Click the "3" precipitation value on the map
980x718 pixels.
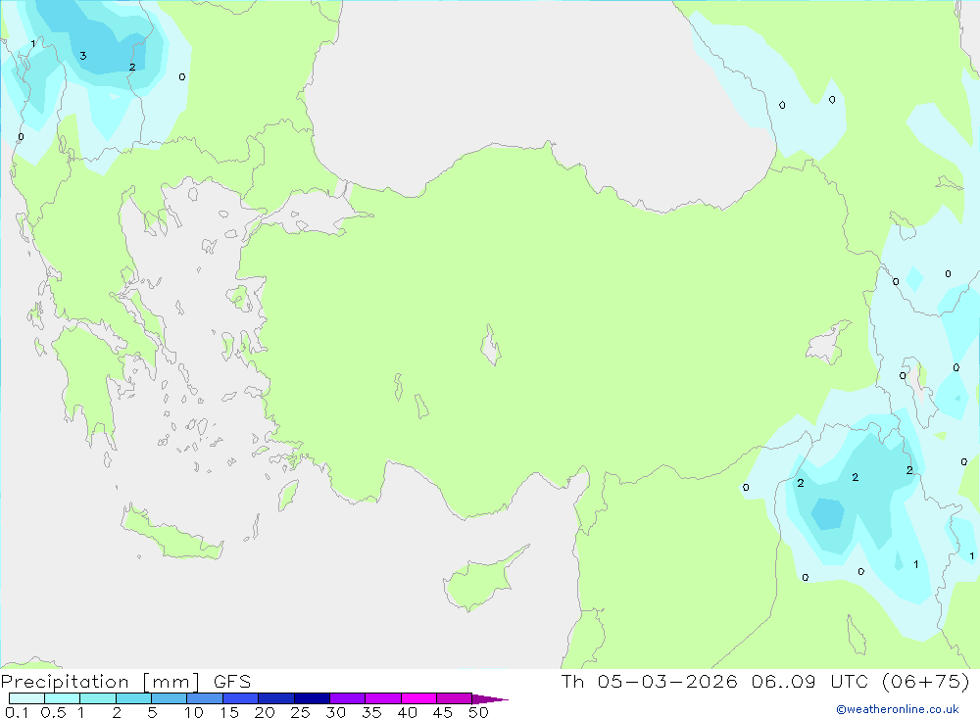click(x=83, y=56)
